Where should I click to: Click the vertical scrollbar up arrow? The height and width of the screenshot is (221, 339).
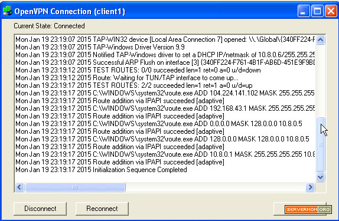coord(320,40)
